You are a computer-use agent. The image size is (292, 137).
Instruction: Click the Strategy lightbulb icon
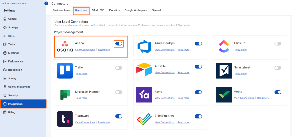click(5, 27)
